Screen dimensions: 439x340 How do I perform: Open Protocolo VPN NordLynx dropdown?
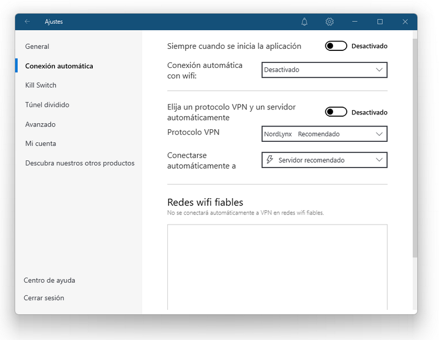tap(324, 134)
